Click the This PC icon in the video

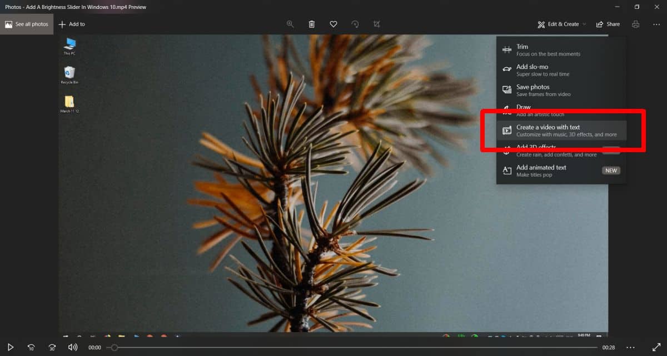(69, 46)
